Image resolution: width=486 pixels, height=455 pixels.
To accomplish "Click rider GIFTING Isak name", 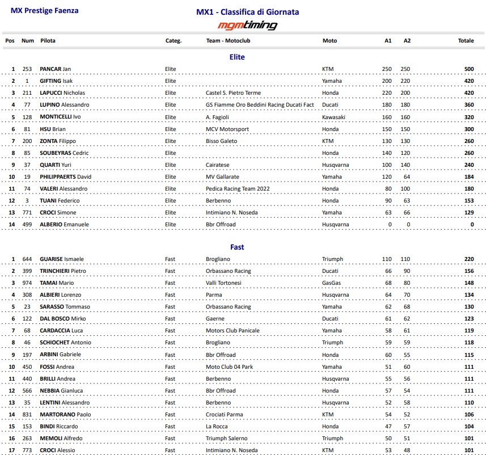I will (x=56, y=81).
